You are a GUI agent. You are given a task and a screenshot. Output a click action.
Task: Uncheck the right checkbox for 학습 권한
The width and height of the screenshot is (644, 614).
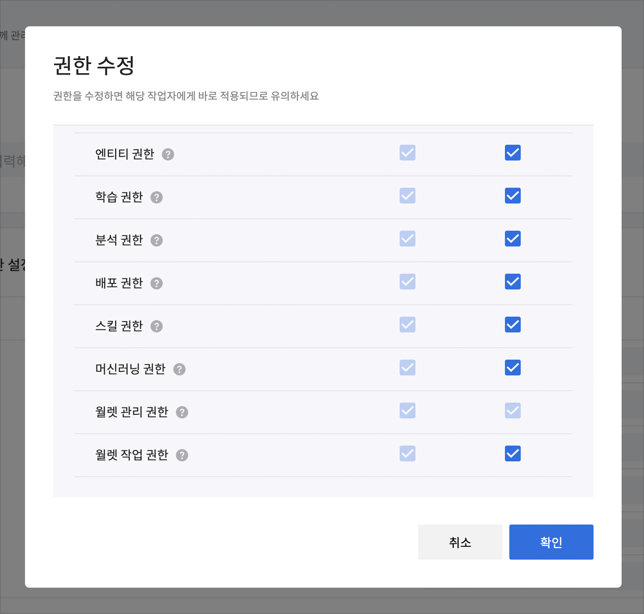512,196
